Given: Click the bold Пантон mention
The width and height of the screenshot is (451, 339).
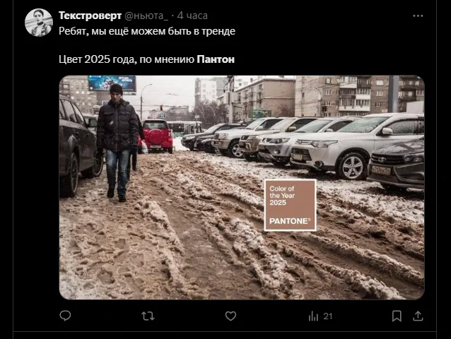Looking at the screenshot, I should (x=216, y=59).
